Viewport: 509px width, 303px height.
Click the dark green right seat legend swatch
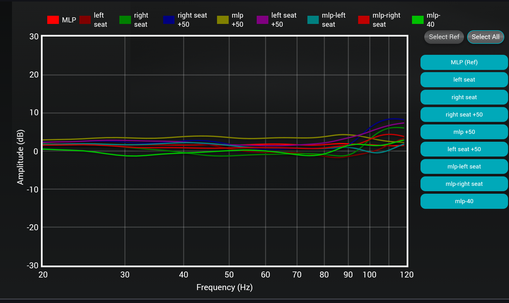(125, 20)
